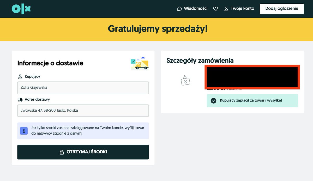313x181 pixels.
Task: Open the Wiadomości messages link
Action: 192,9
